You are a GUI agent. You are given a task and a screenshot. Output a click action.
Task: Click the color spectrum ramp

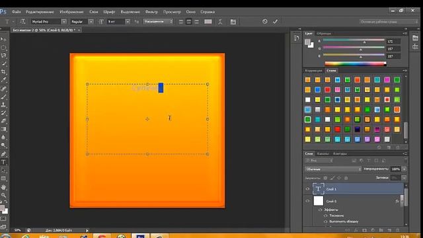[x=356, y=64]
